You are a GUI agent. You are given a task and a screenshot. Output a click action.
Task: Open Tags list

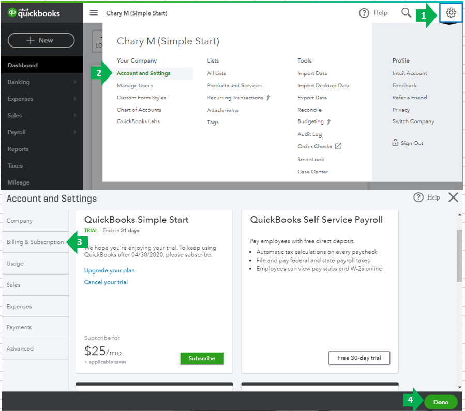[213, 122]
